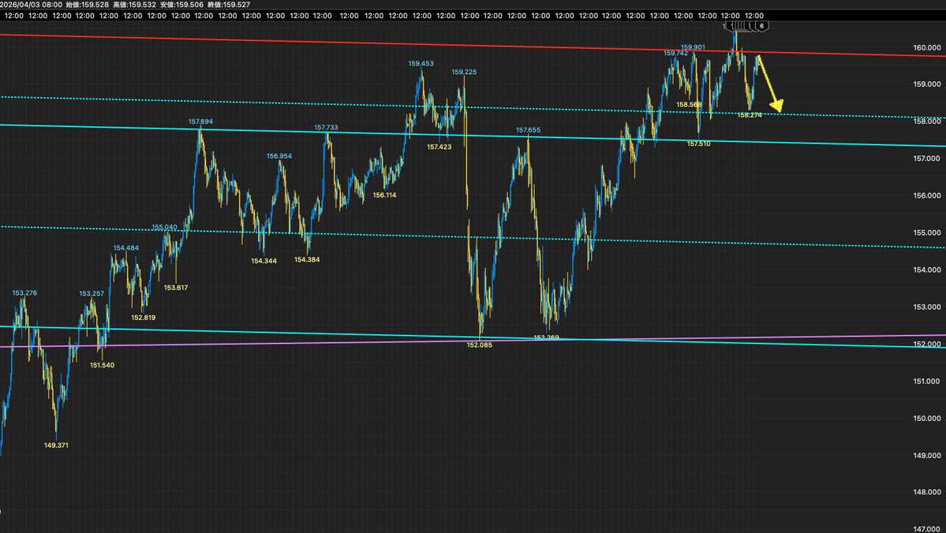This screenshot has width=946, height=533.
Task: Click the 159.901 high price label
Action: (x=693, y=47)
